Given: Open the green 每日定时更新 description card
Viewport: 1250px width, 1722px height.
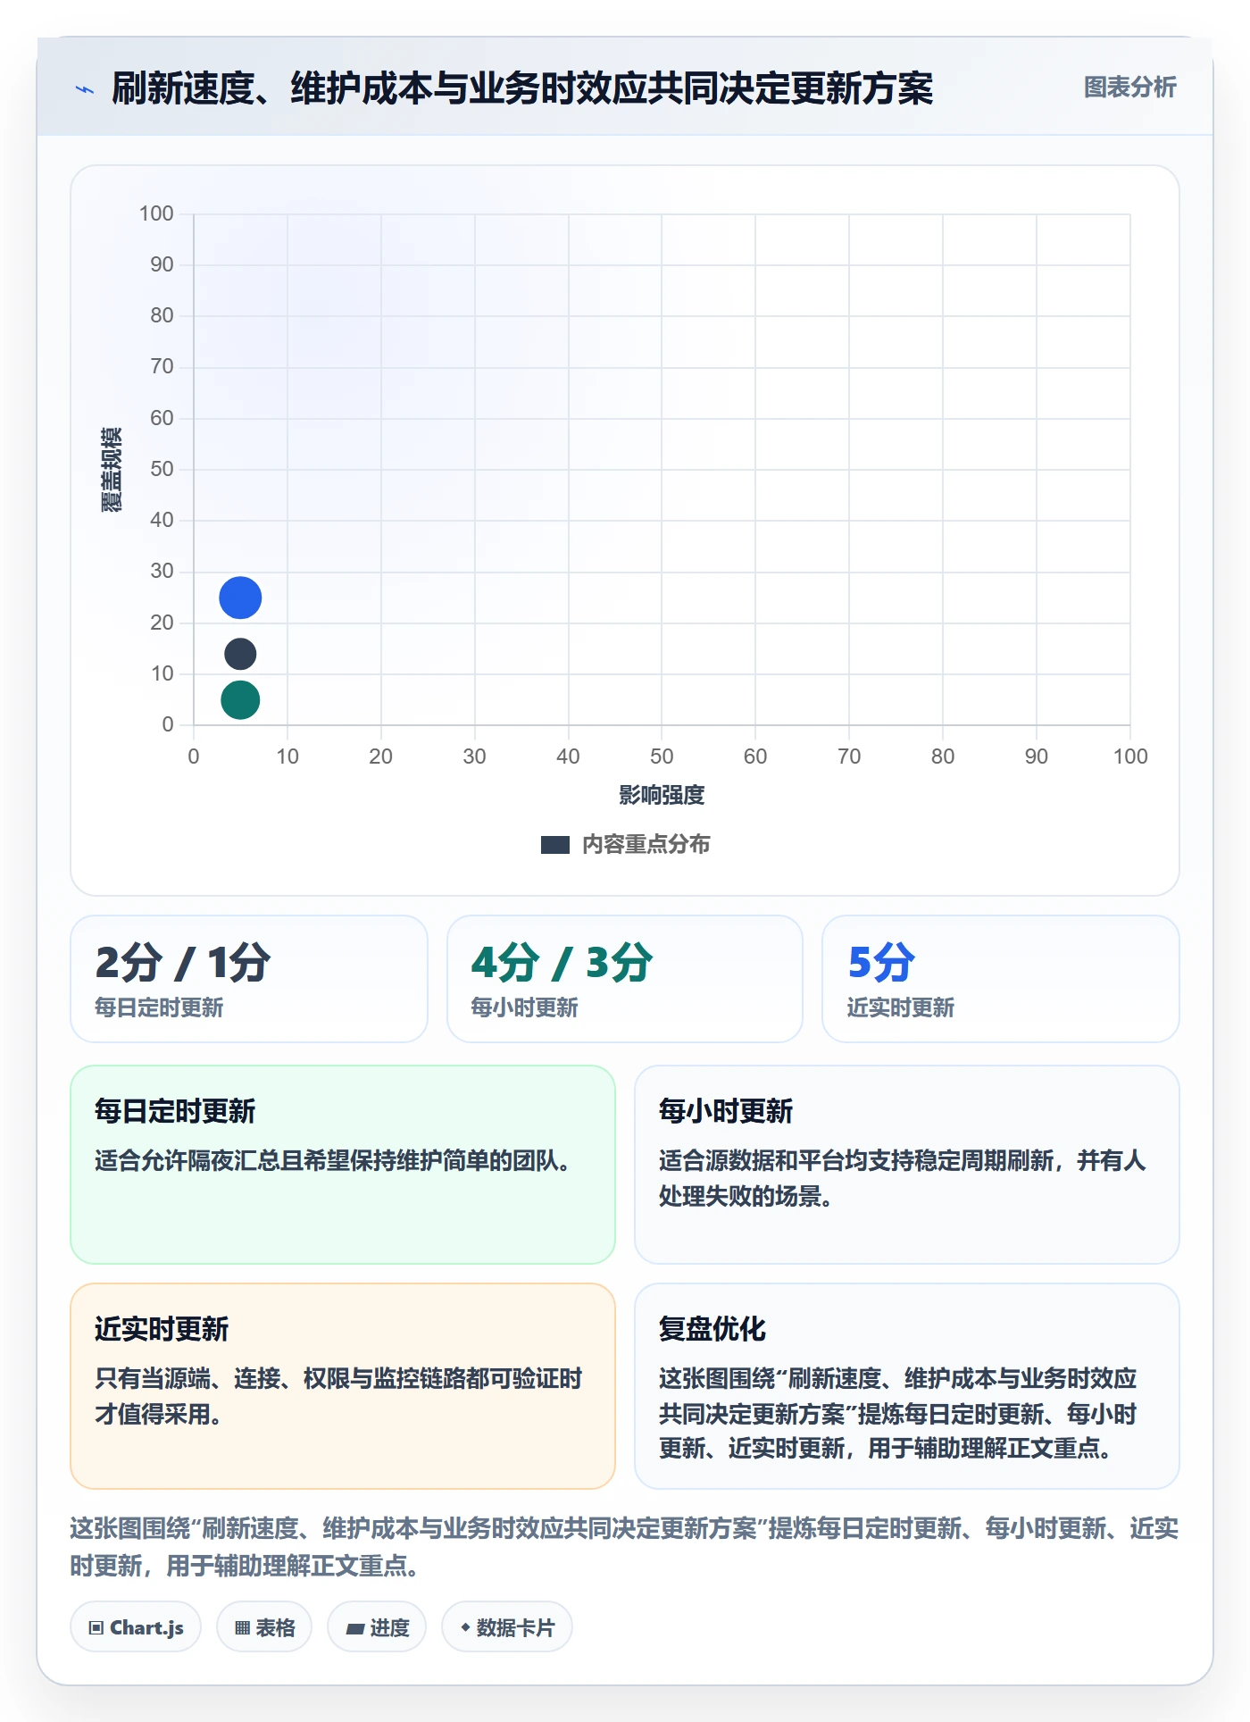Looking at the screenshot, I should point(343,1164).
